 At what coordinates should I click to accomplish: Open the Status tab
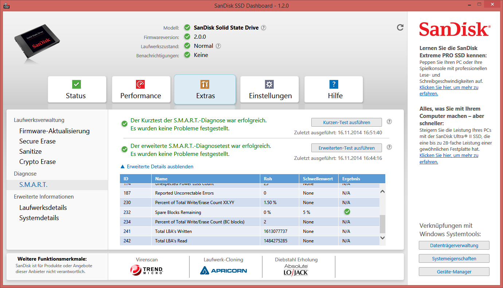(77, 89)
